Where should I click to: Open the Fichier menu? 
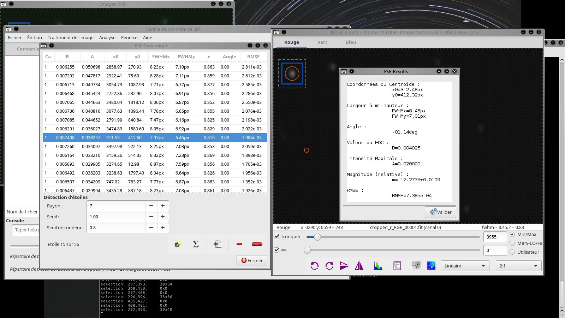tap(14, 37)
